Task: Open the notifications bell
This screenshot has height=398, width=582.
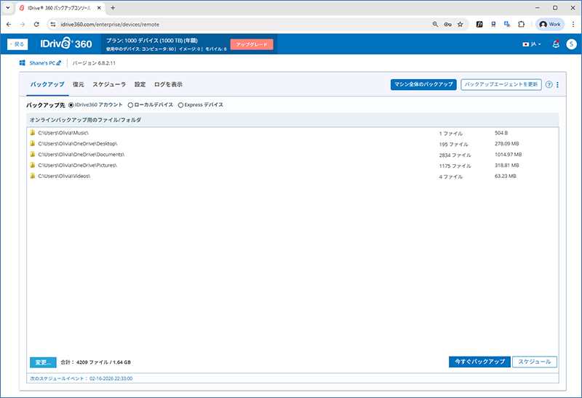Action: click(x=556, y=44)
